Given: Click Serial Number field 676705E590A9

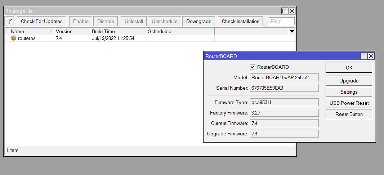Looking at the screenshot, I should click(284, 88).
